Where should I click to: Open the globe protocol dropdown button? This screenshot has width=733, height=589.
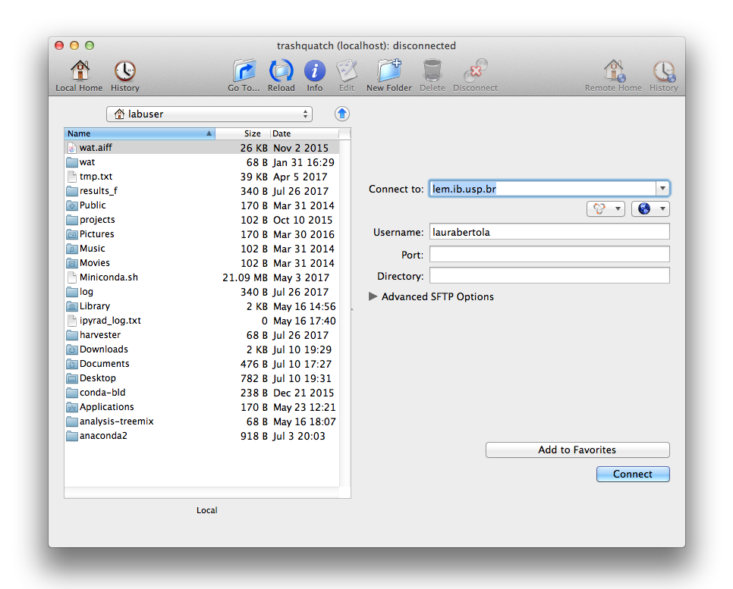[650, 208]
